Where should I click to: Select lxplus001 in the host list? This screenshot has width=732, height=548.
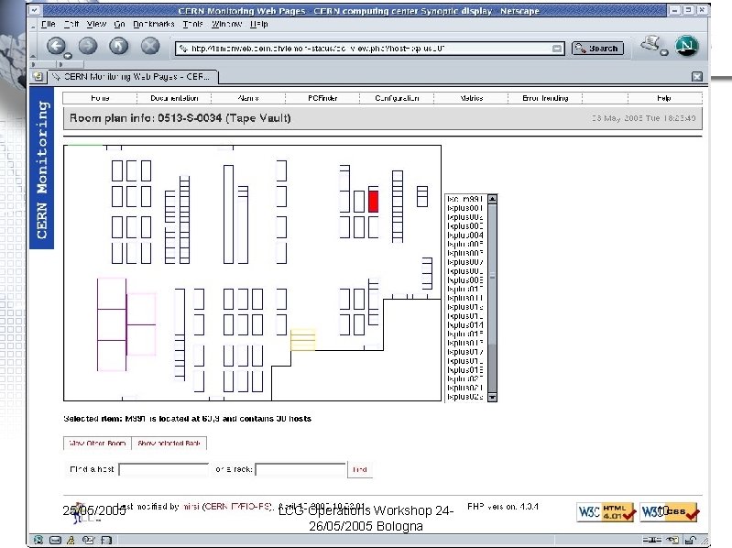pyautogui.click(x=464, y=208)
